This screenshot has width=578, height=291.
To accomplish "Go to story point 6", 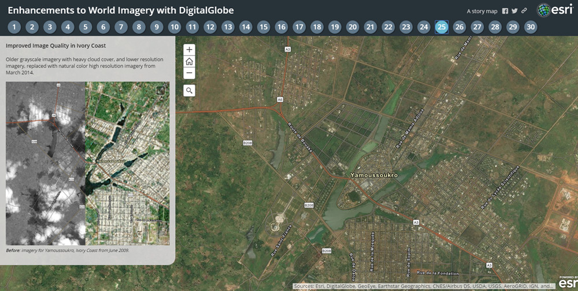I will tap(103, 27).
